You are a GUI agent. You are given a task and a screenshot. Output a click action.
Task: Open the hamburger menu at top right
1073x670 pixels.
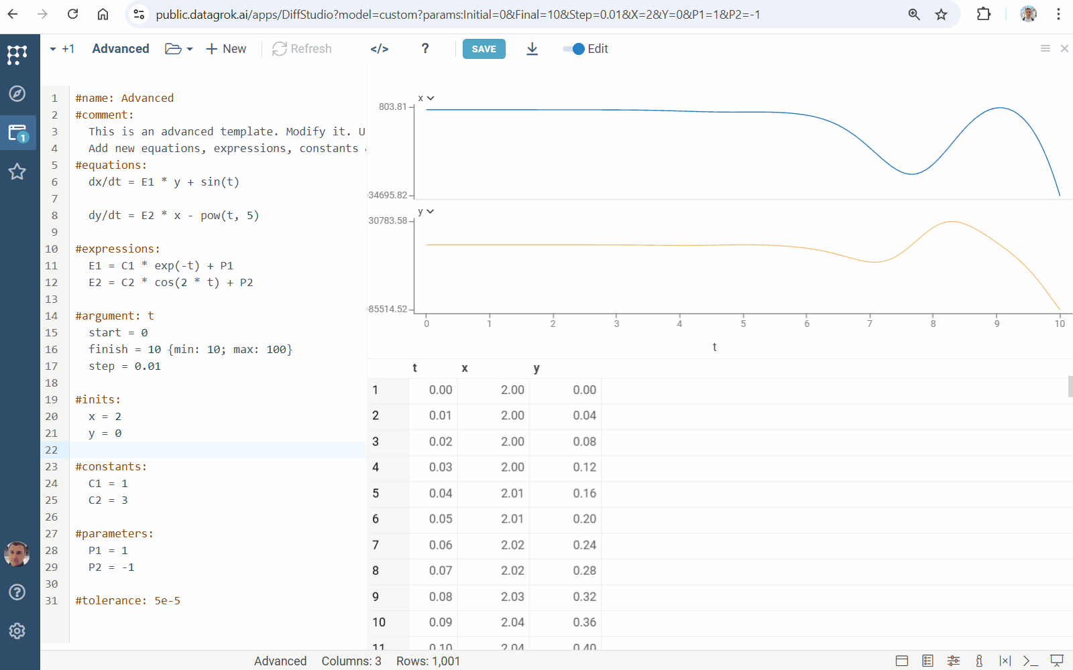tap(1045, 48)
